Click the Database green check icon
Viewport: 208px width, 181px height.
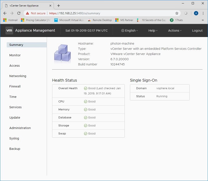86,117
